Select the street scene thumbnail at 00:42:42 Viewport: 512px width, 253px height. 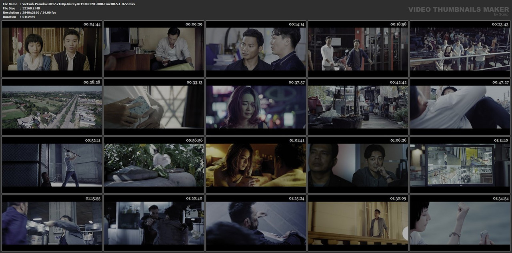pyautogui.click(x=358, y=107)
